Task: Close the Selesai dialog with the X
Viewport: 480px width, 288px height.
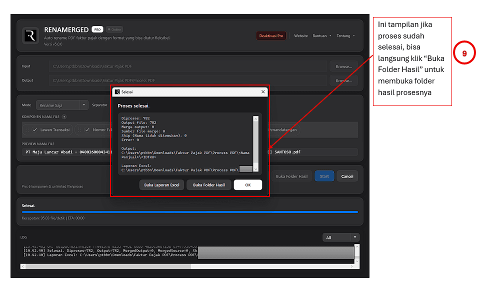Action: tap(263, 92)
